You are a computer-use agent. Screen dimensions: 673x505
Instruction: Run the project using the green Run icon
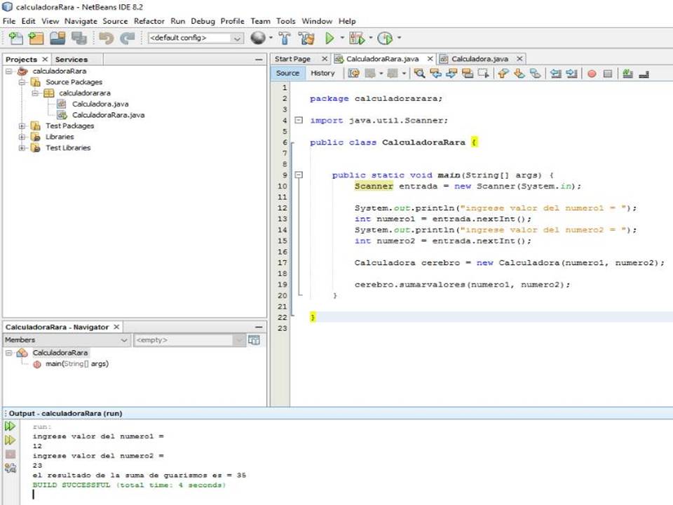[329, 38]
